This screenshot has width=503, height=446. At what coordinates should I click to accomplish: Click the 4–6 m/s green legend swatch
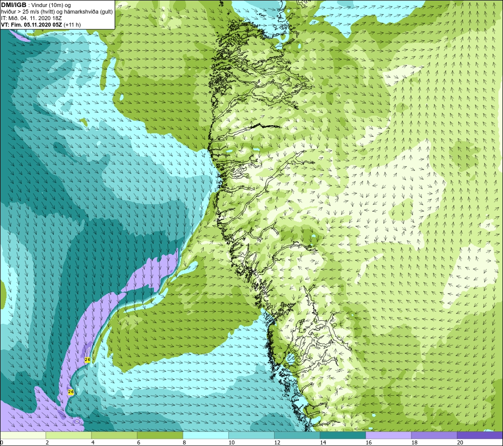pyautogui.click(x=114, y=435)
